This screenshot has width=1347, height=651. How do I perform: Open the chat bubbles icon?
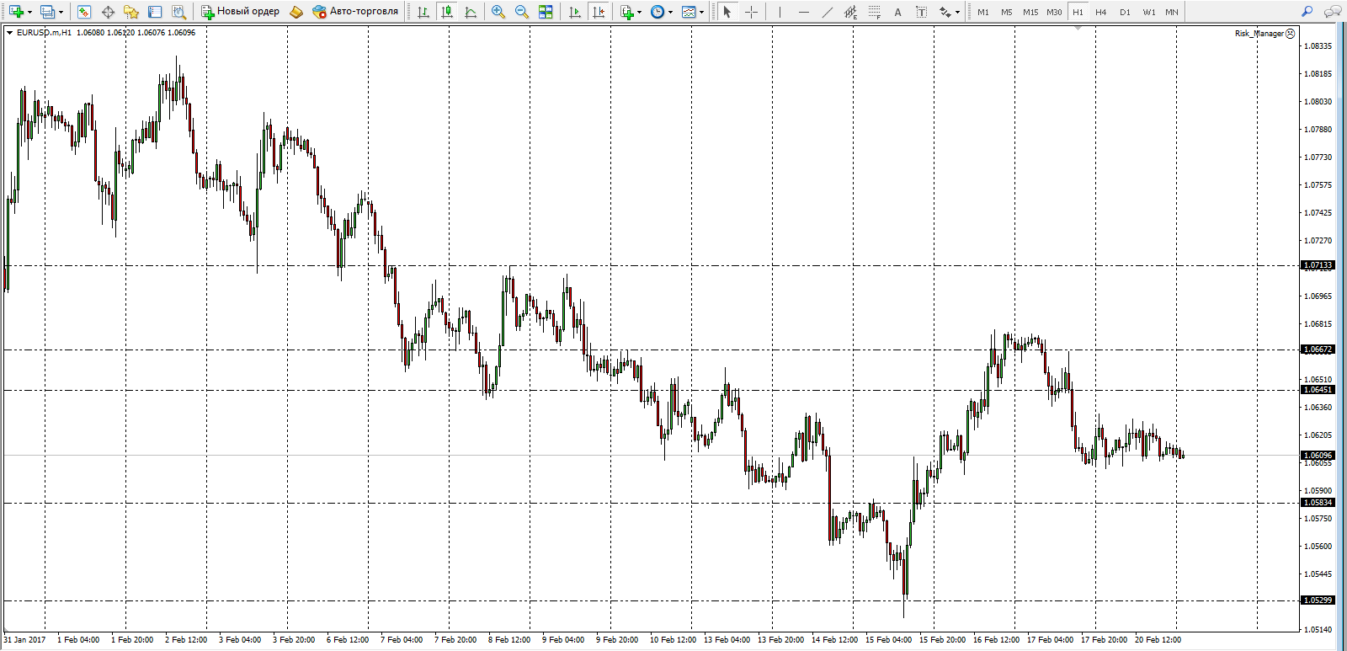pos(1332,12)
